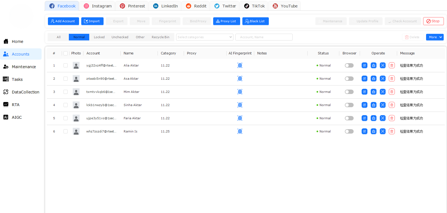Open Tasks in the sidebar
447x213 pixels.
21,79
